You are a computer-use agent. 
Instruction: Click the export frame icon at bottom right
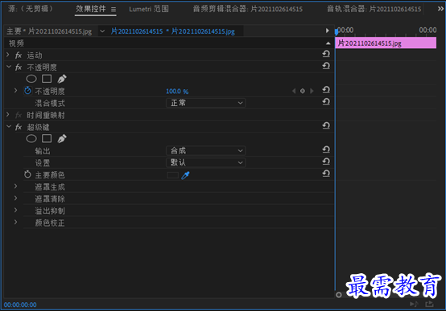click(x=430, y=305)
